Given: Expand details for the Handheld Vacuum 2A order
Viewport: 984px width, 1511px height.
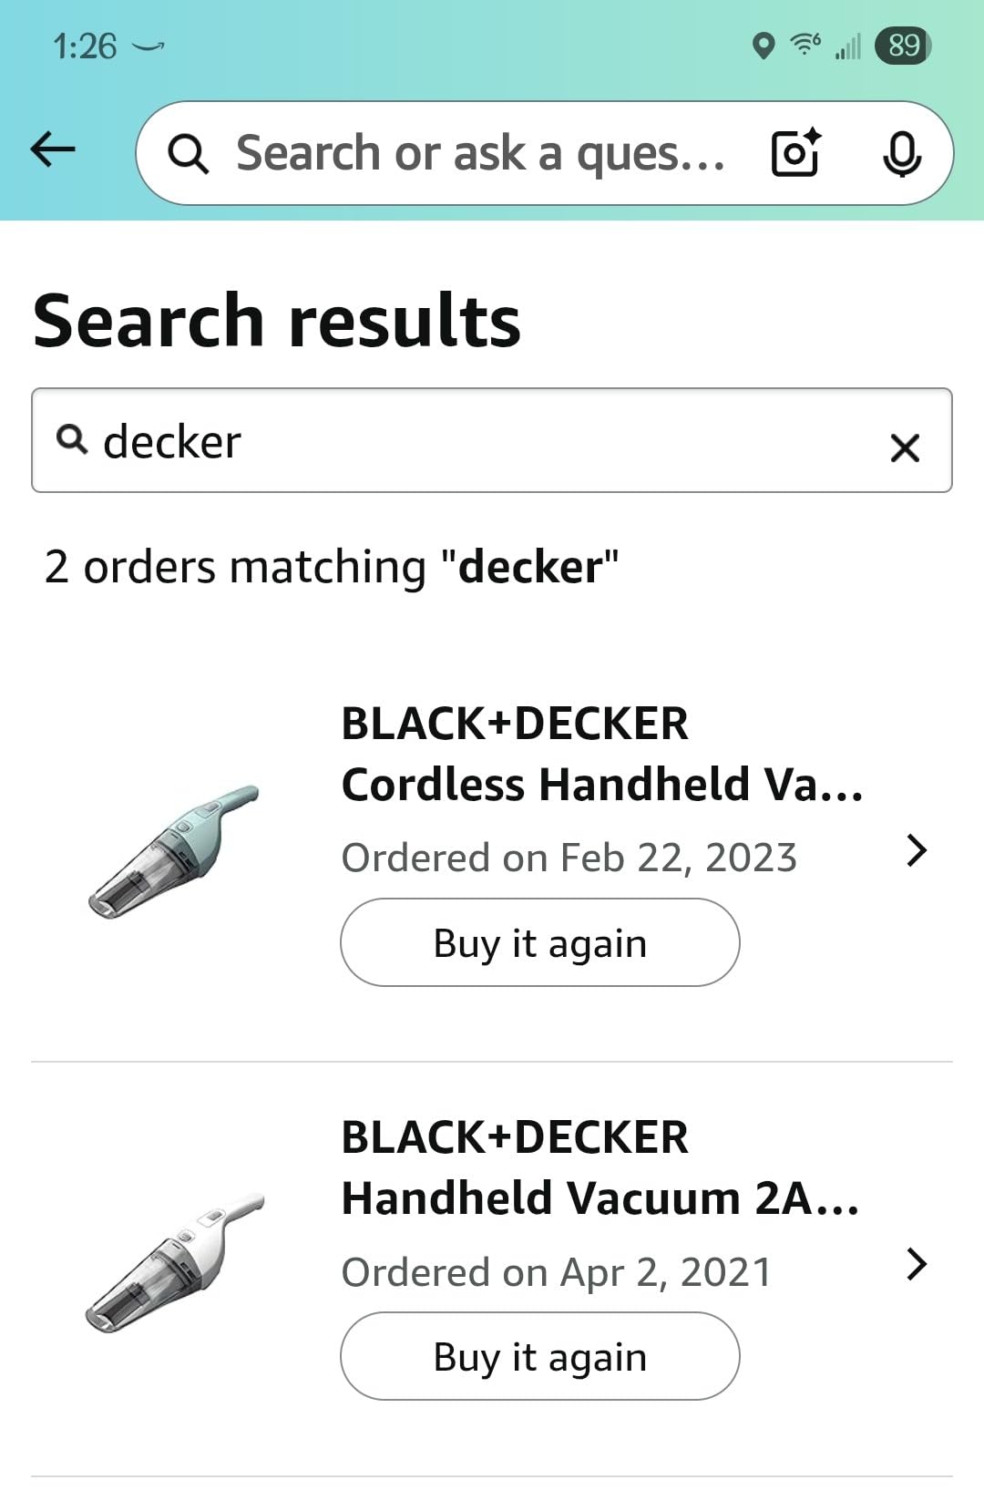Looking at the screenshot, I should 917,1263.
